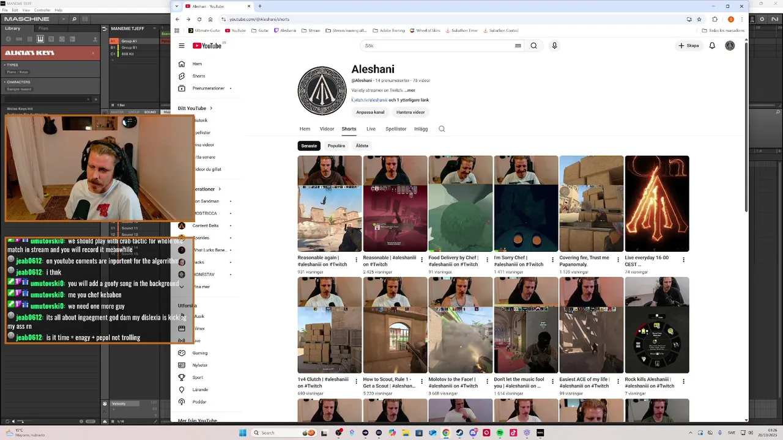This screenshot has height=440, width=783.
Task: Select the instruments keyboard icon in Maschine Library
Action: pyautogui.click(x=40, y=38)
